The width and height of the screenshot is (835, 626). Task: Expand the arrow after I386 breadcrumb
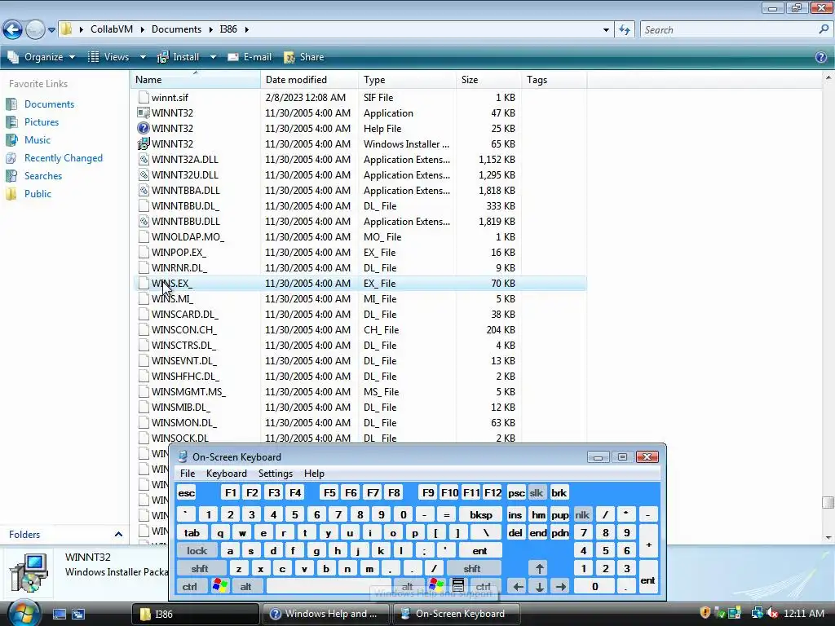click(246, 29)
